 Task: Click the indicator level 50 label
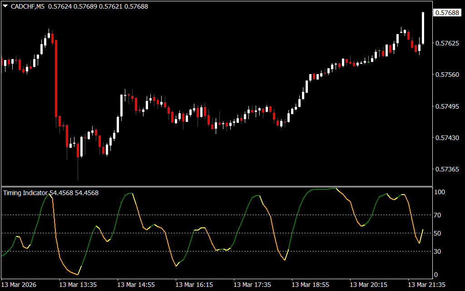[x=438, y=233]
